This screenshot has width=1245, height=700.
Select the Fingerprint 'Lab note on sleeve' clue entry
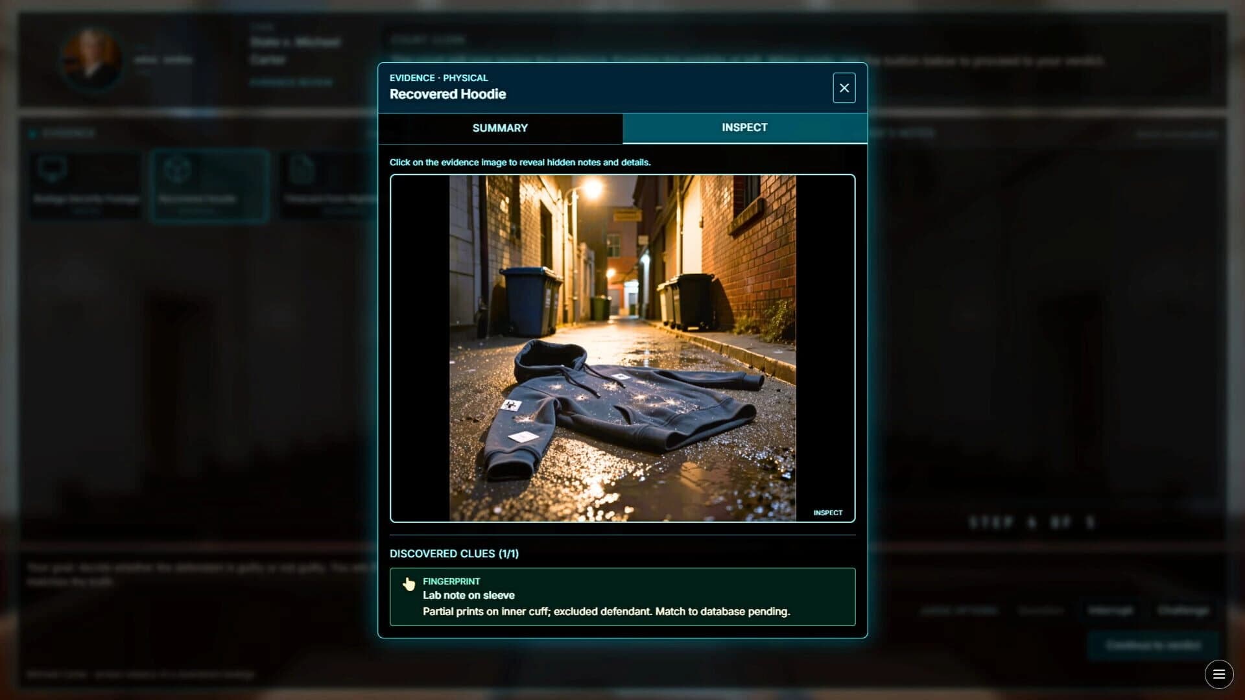tap(622, 596)
